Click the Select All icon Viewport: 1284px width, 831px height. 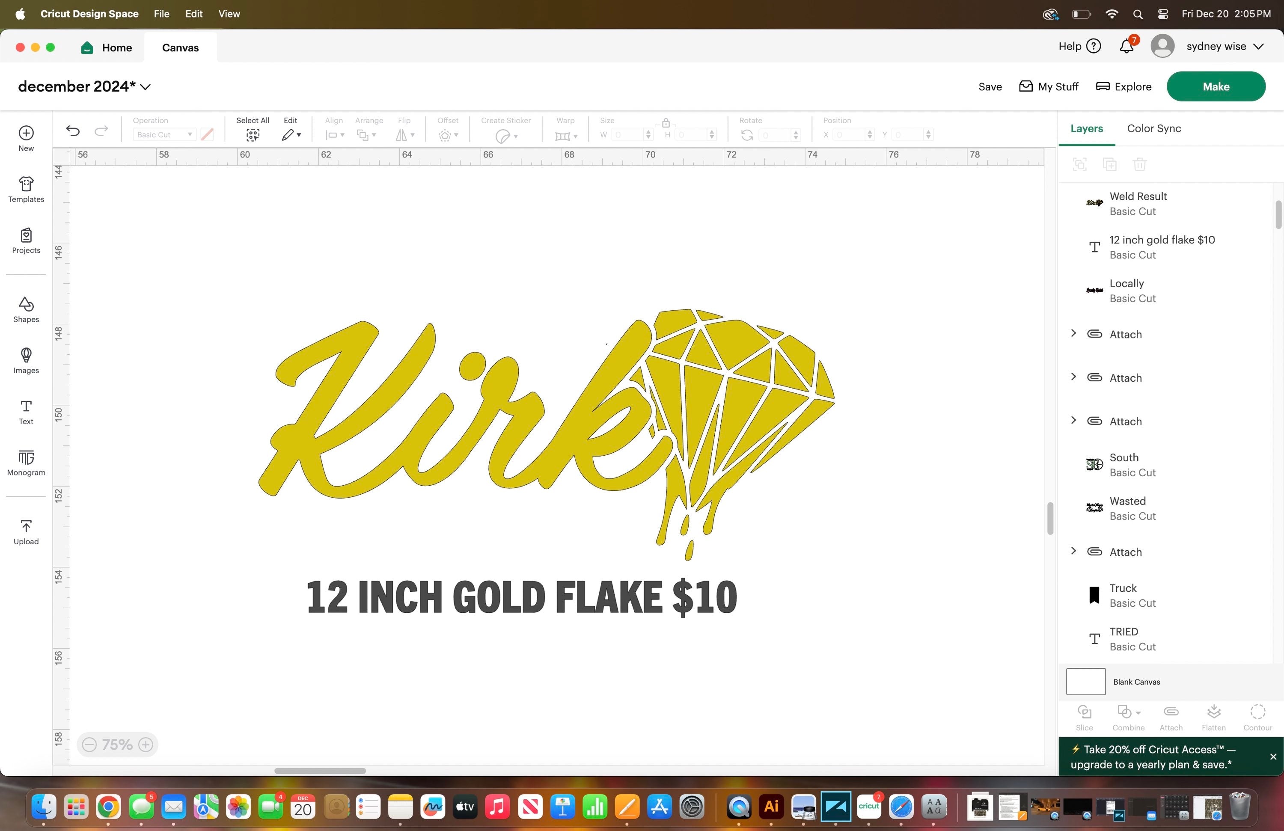[x=253, y=134]
